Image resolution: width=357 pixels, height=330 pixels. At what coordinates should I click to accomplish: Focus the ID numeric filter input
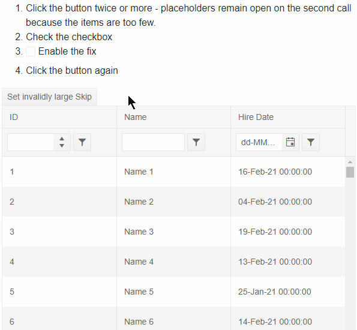[31, 142]
